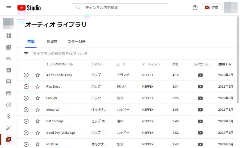Switch to the 音楽 tab
The height and width of the screenshot is (148, 240).
[x=31, y=42]
